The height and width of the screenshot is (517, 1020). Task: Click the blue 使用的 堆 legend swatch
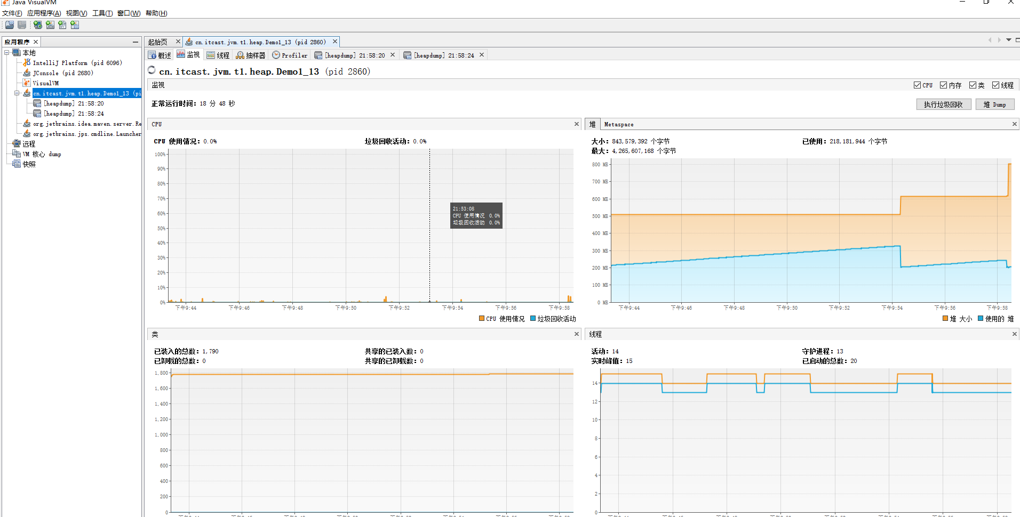(981, 319)
